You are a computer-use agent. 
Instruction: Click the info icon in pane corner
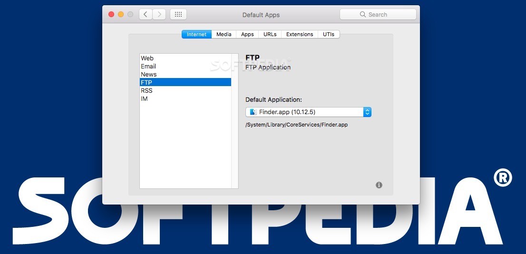tap(379, 185)
